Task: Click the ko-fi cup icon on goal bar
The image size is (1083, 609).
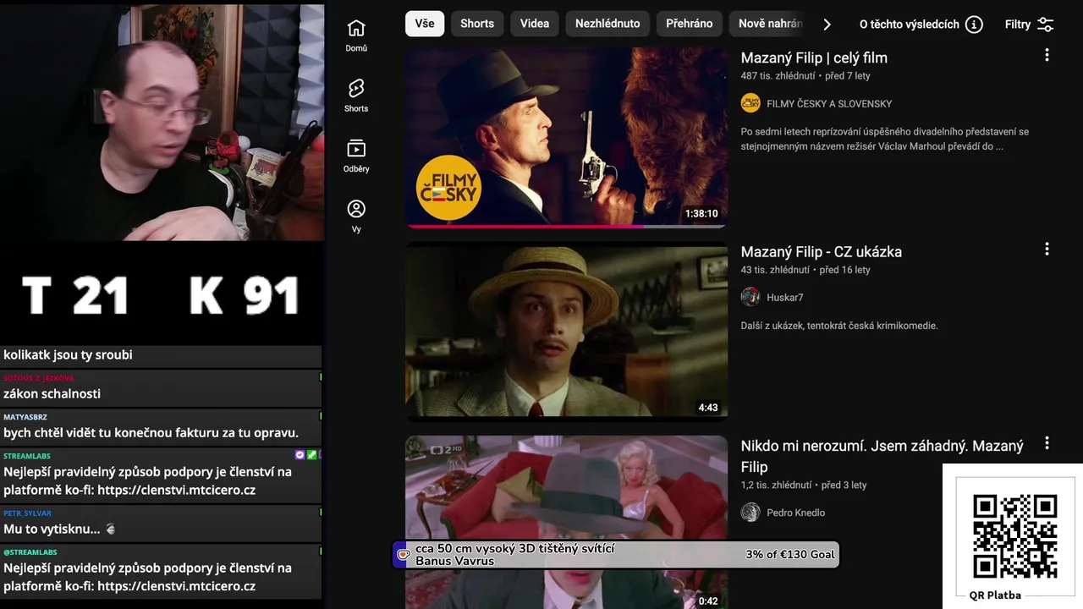Action: (404, 556)
